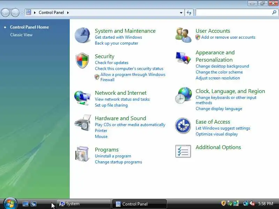Image resolution: width=279 pixels, height=209 pixels.
Task: Open the Network and Internet globe icon
Action: click(82, 98)
